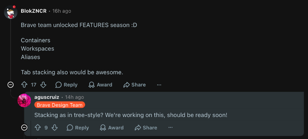Open BlokZNCR's avatar profile
This screenshot has height=139, width=308.
pos(11,12)
